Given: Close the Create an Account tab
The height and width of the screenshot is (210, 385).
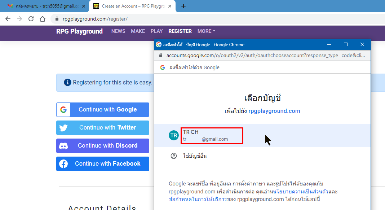Looking at the screenshot, I should (170, 6).
